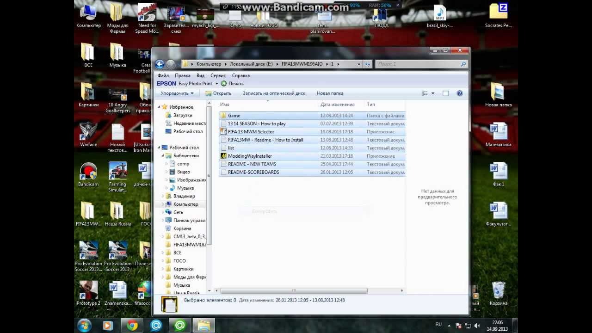Open the Сервис menu
The width and height of the screenshot is (592, 333).
218,75
